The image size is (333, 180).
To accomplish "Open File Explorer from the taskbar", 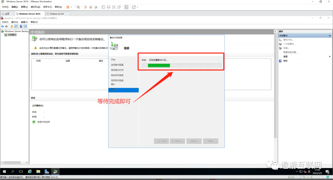I will click(38, 171).
